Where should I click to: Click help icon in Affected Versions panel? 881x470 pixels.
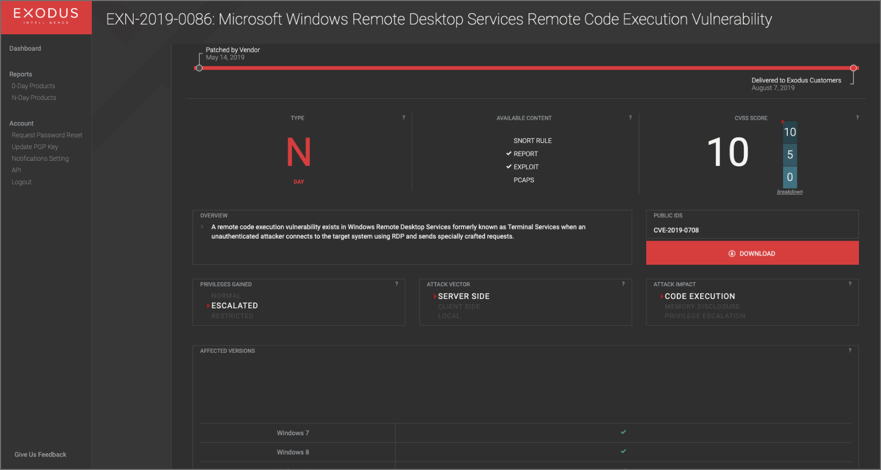(850, 351)
